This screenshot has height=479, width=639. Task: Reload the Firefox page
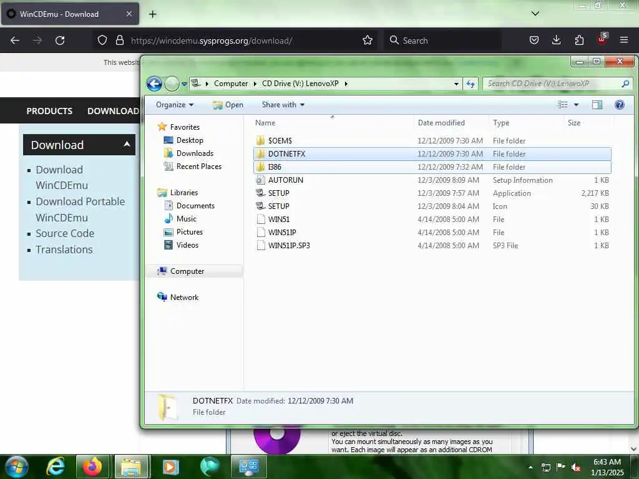click(60, 41)
